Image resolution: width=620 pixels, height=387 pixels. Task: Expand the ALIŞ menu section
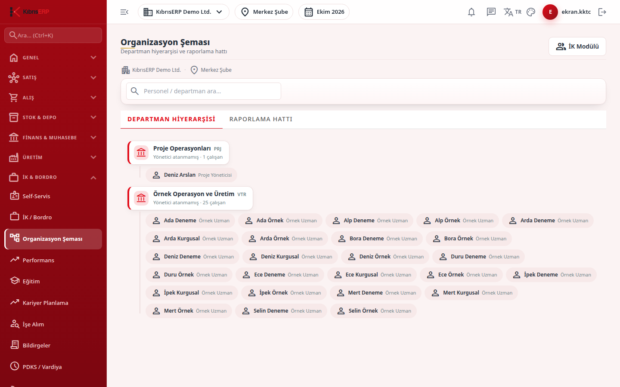coord(53,98)
